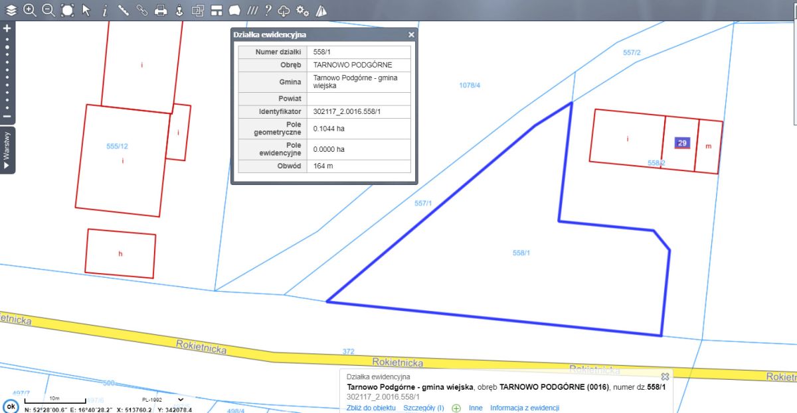Click the cloud download icon
This screenshot has width=797, height=413.
point(284,10)
